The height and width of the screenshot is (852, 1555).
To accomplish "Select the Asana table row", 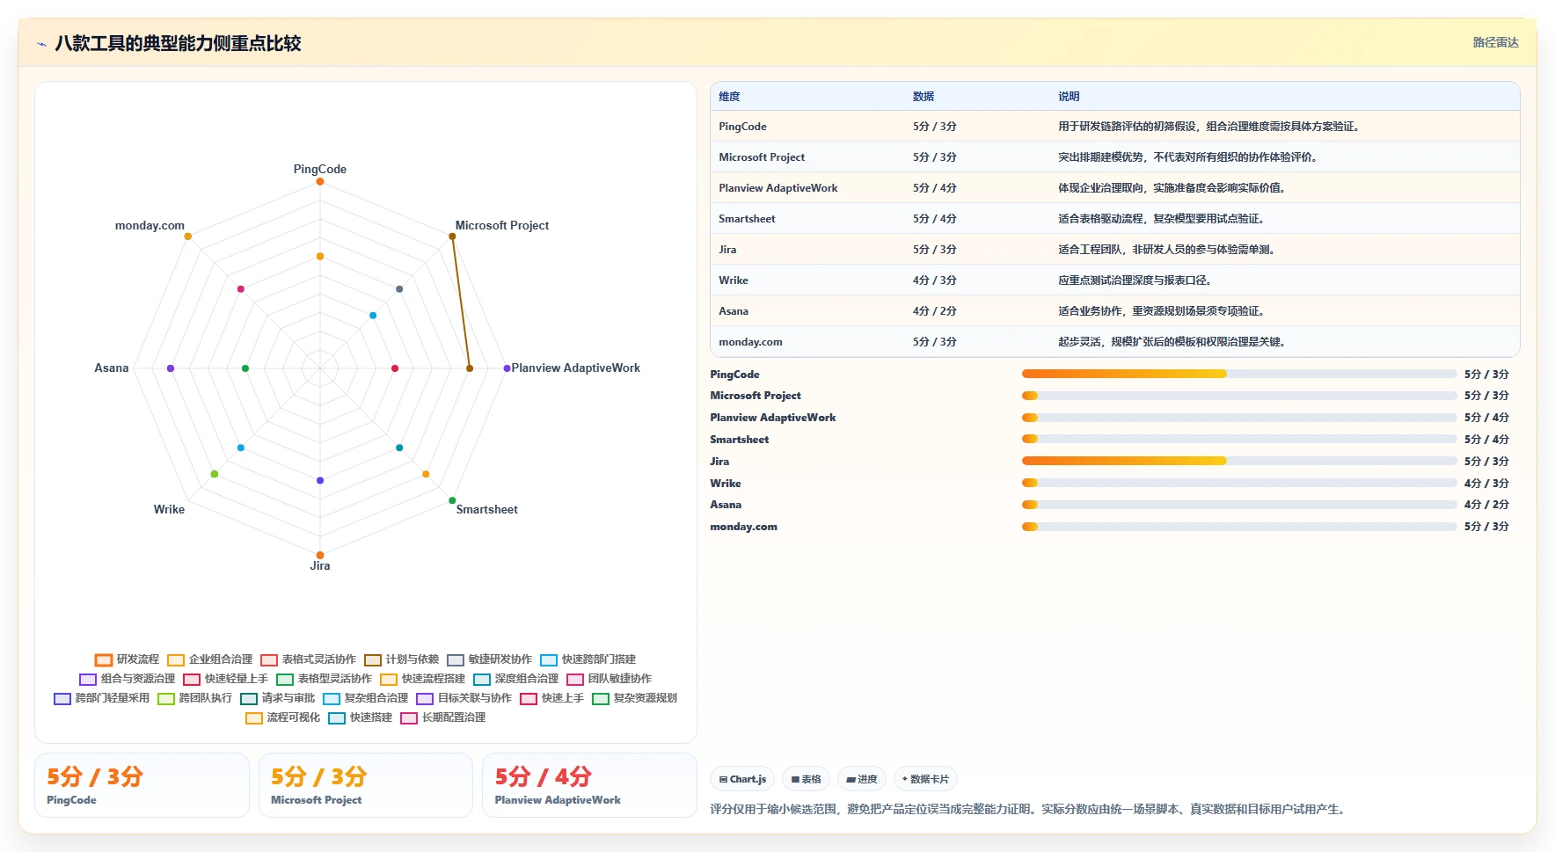I will [x=1114, y=311].
